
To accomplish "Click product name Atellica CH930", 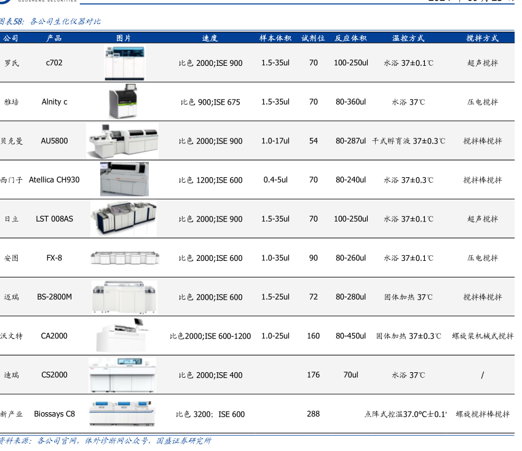I will coord(54,180).
